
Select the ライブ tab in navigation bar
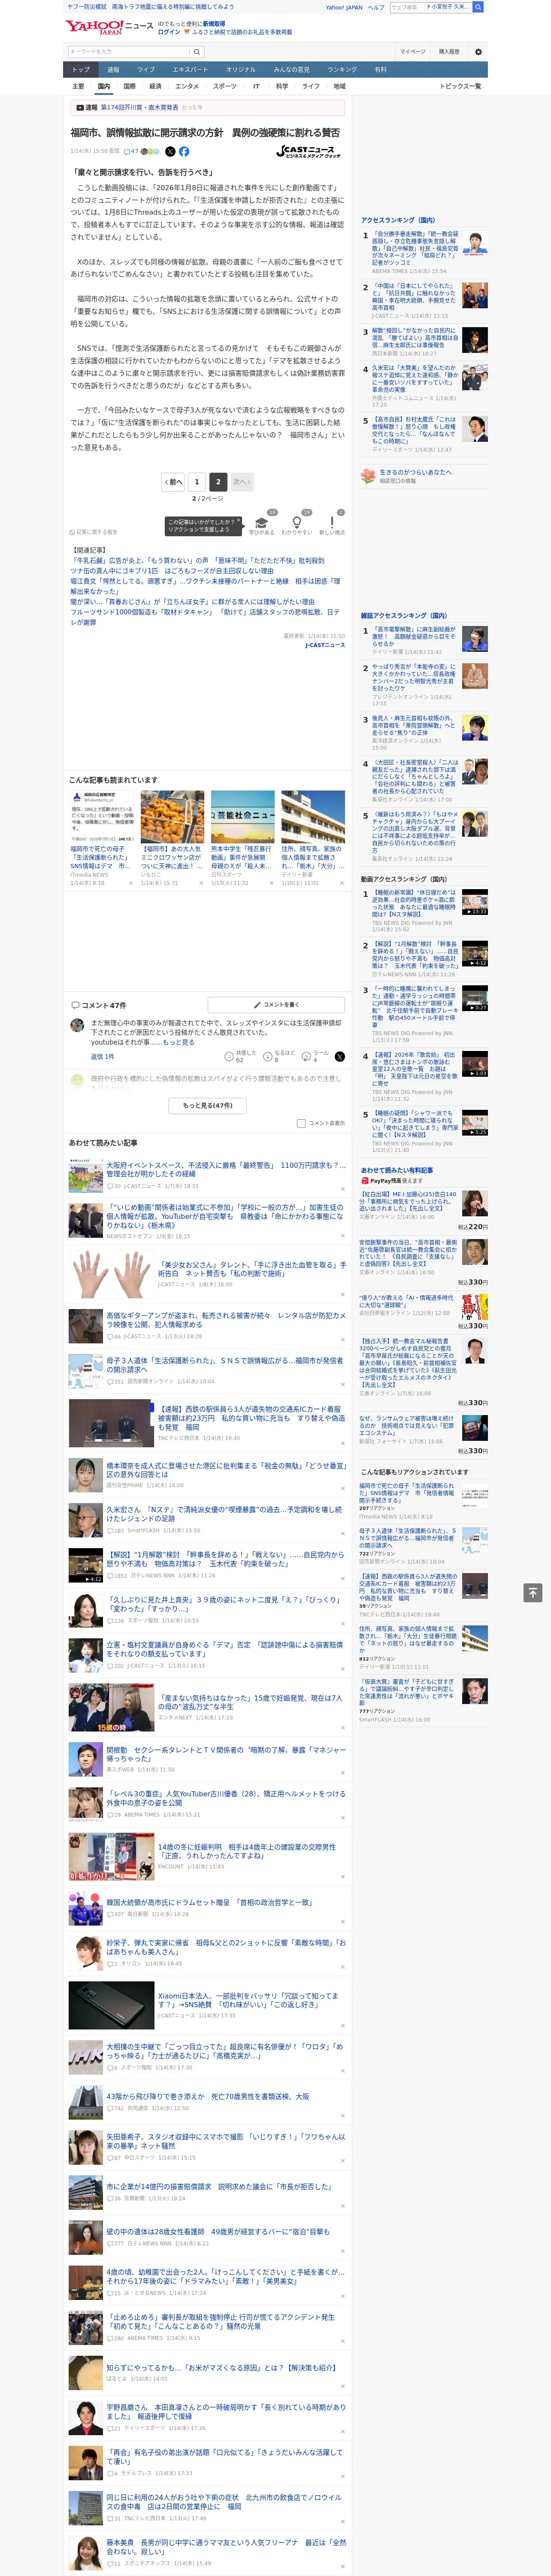pos(146,70)
